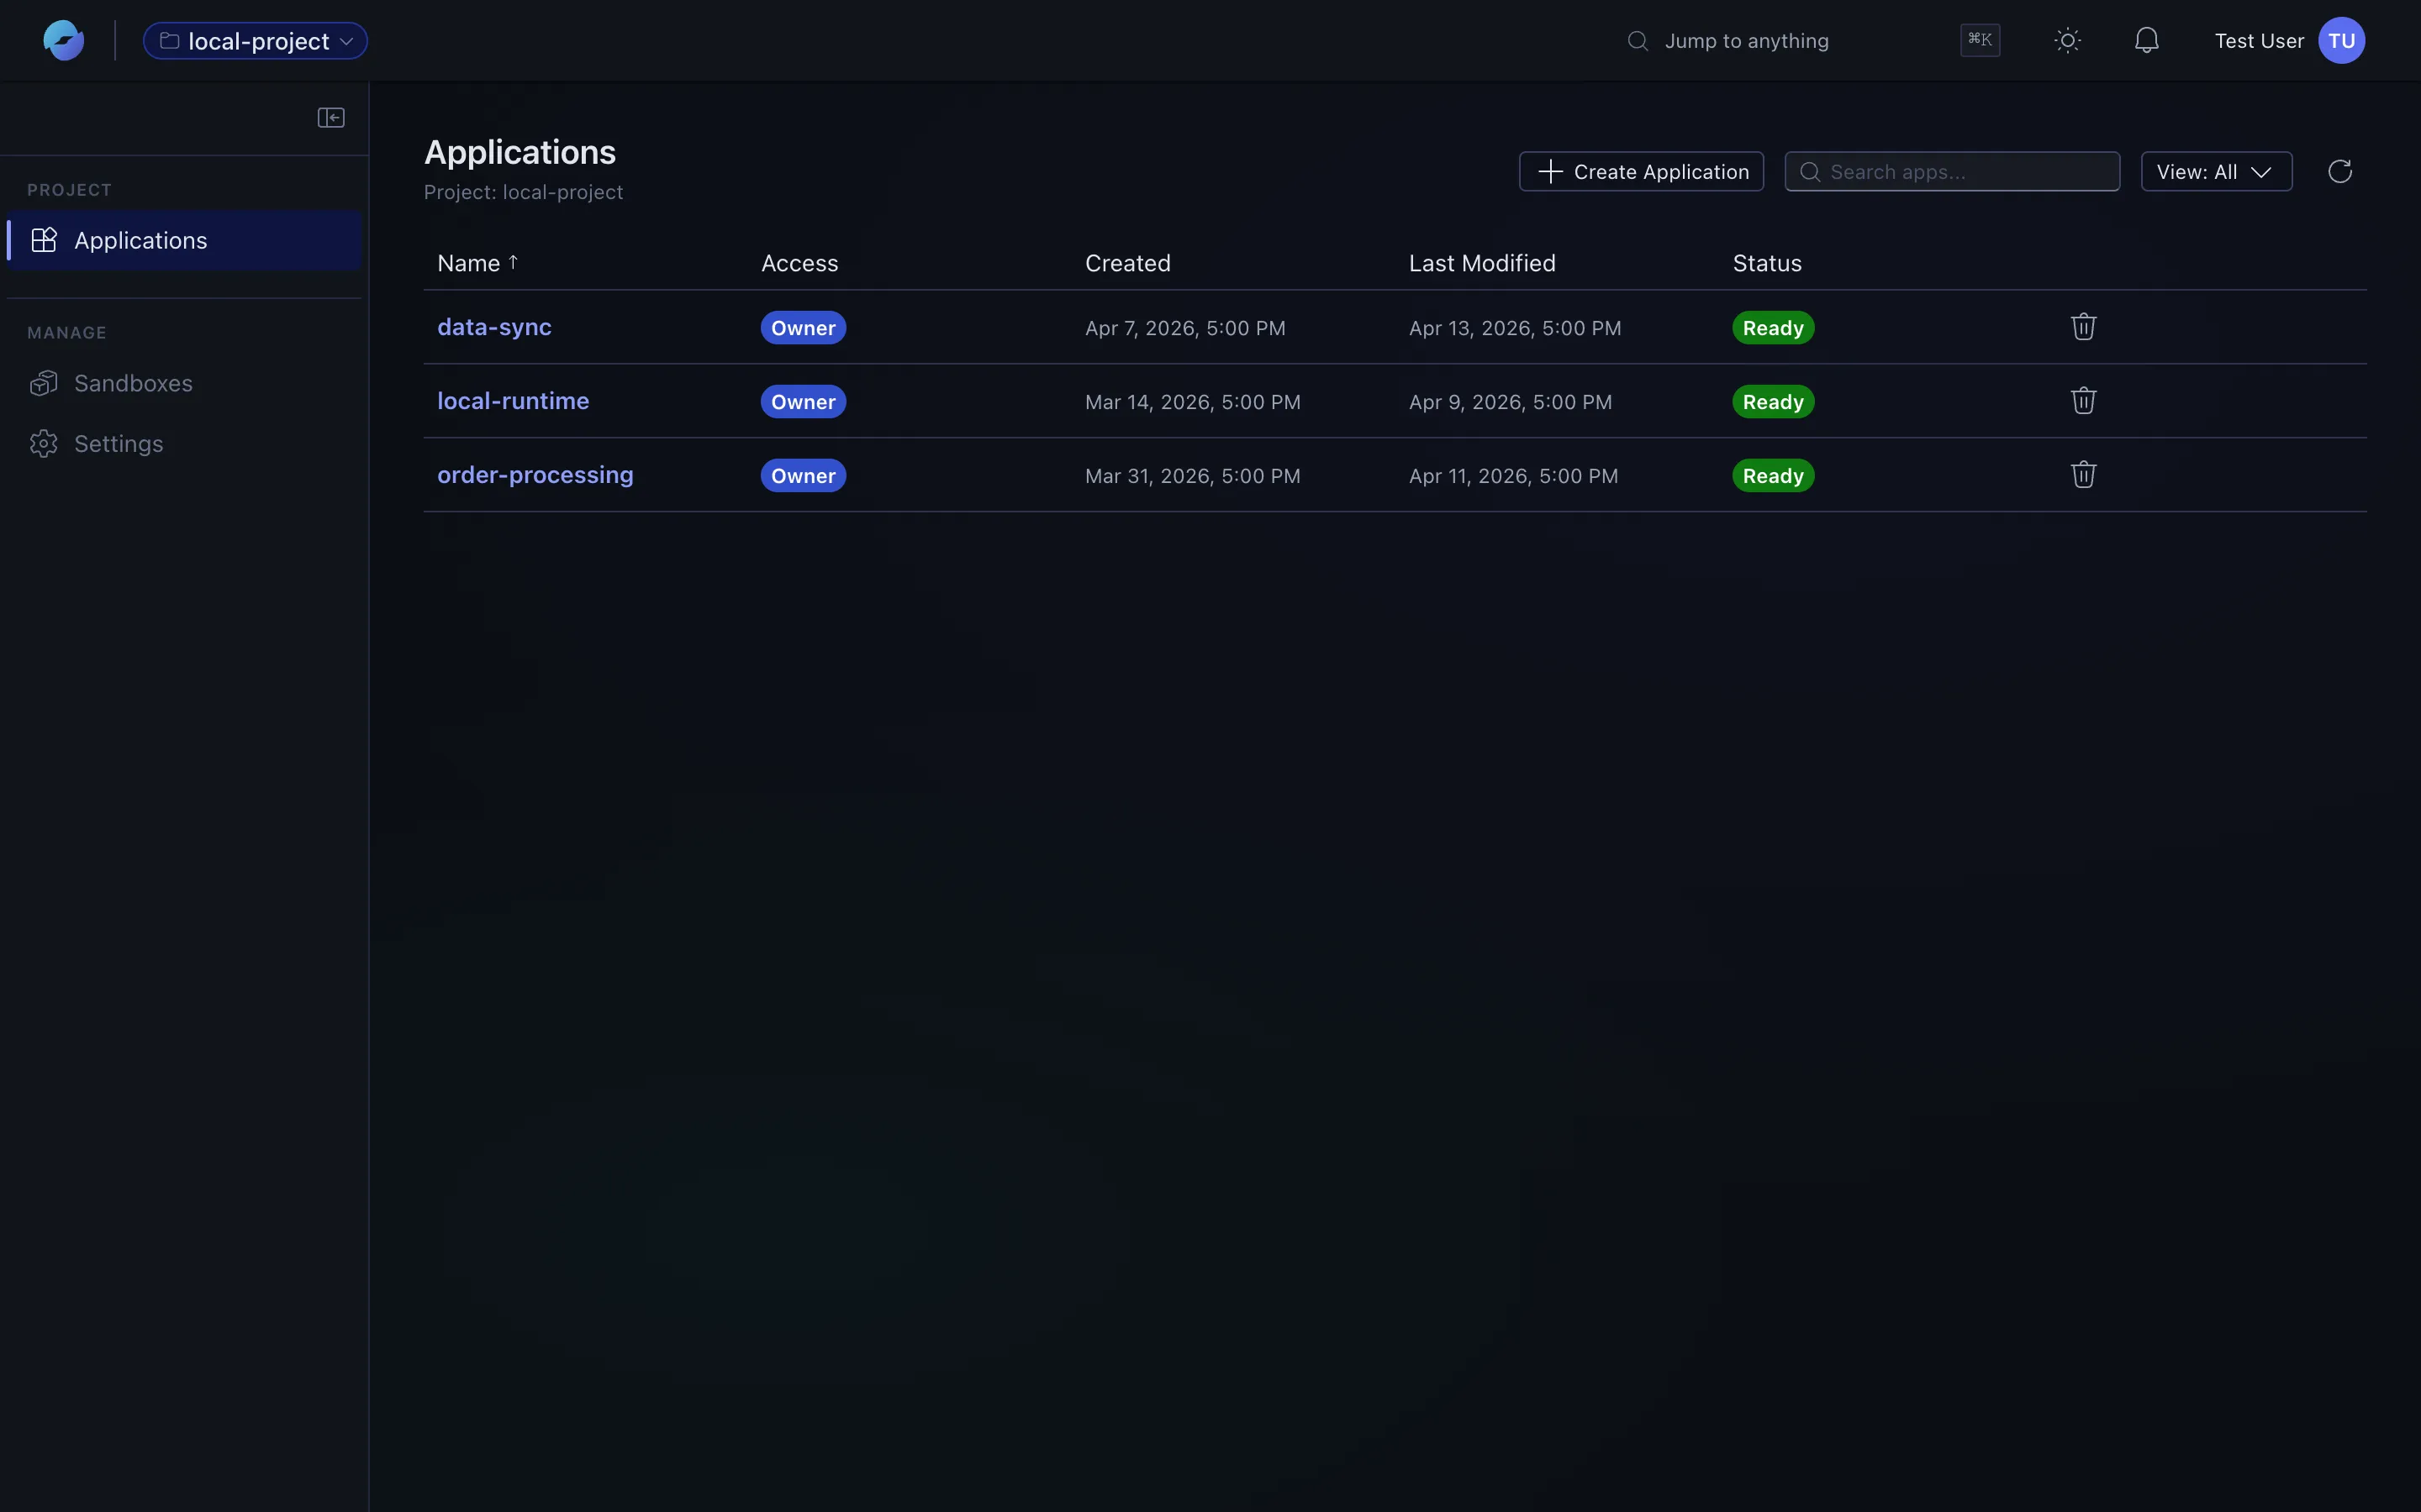Click Ready status of order-processing
Image resolution: width=2421 pixels, height=1512 pixels.
(x=1773, y=476)
